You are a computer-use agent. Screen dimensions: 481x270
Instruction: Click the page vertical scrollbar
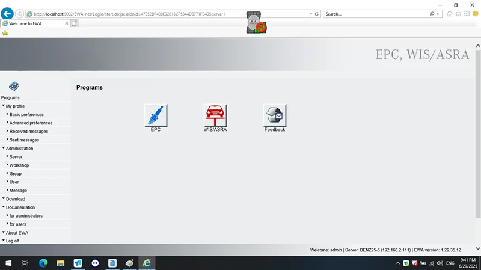point(478,133)
